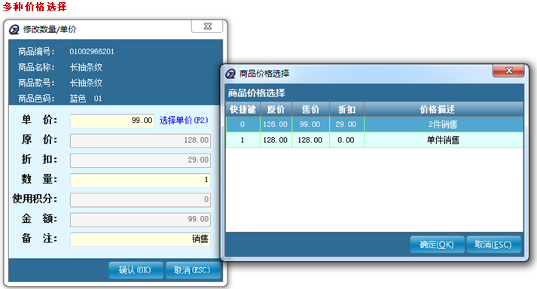The height and width of the screenshot is (289, 537).
Task: Click the 99.00 sale price cell
Action: point(310,124)
